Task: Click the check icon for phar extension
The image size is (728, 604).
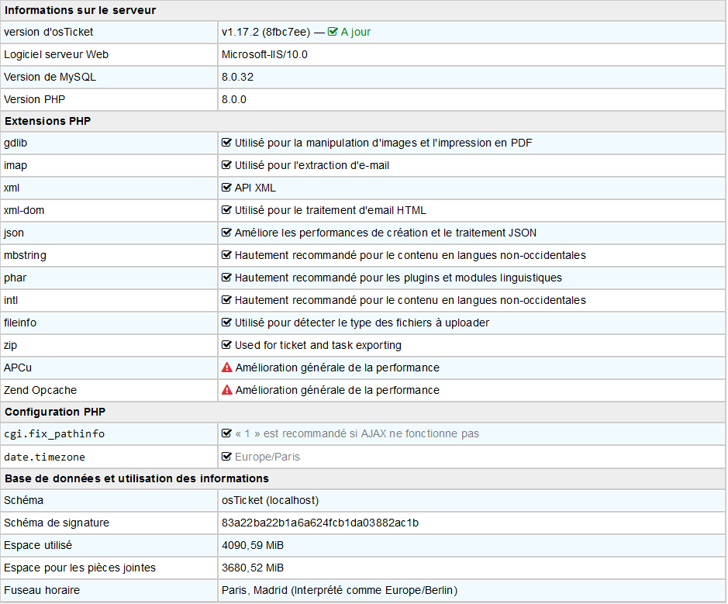Action: click(x=226, y=278)
